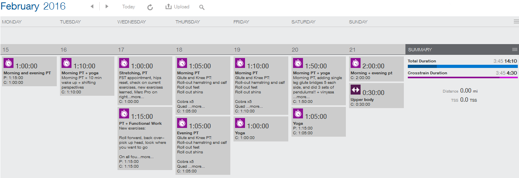Open Monday's Morning and evening PT stopwatch icon
This screenshot has width=519, height=178.
(x=9, y=64)
